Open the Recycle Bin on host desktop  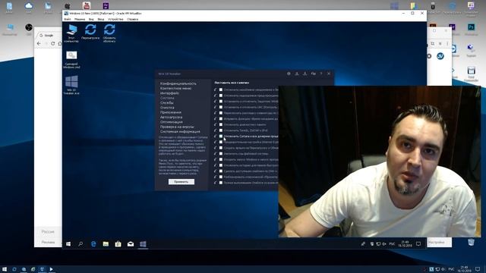pos(471,242)
